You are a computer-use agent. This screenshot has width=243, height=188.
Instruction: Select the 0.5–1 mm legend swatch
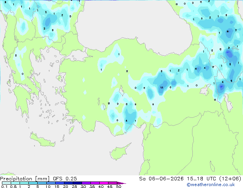click(x=15, y=183)
